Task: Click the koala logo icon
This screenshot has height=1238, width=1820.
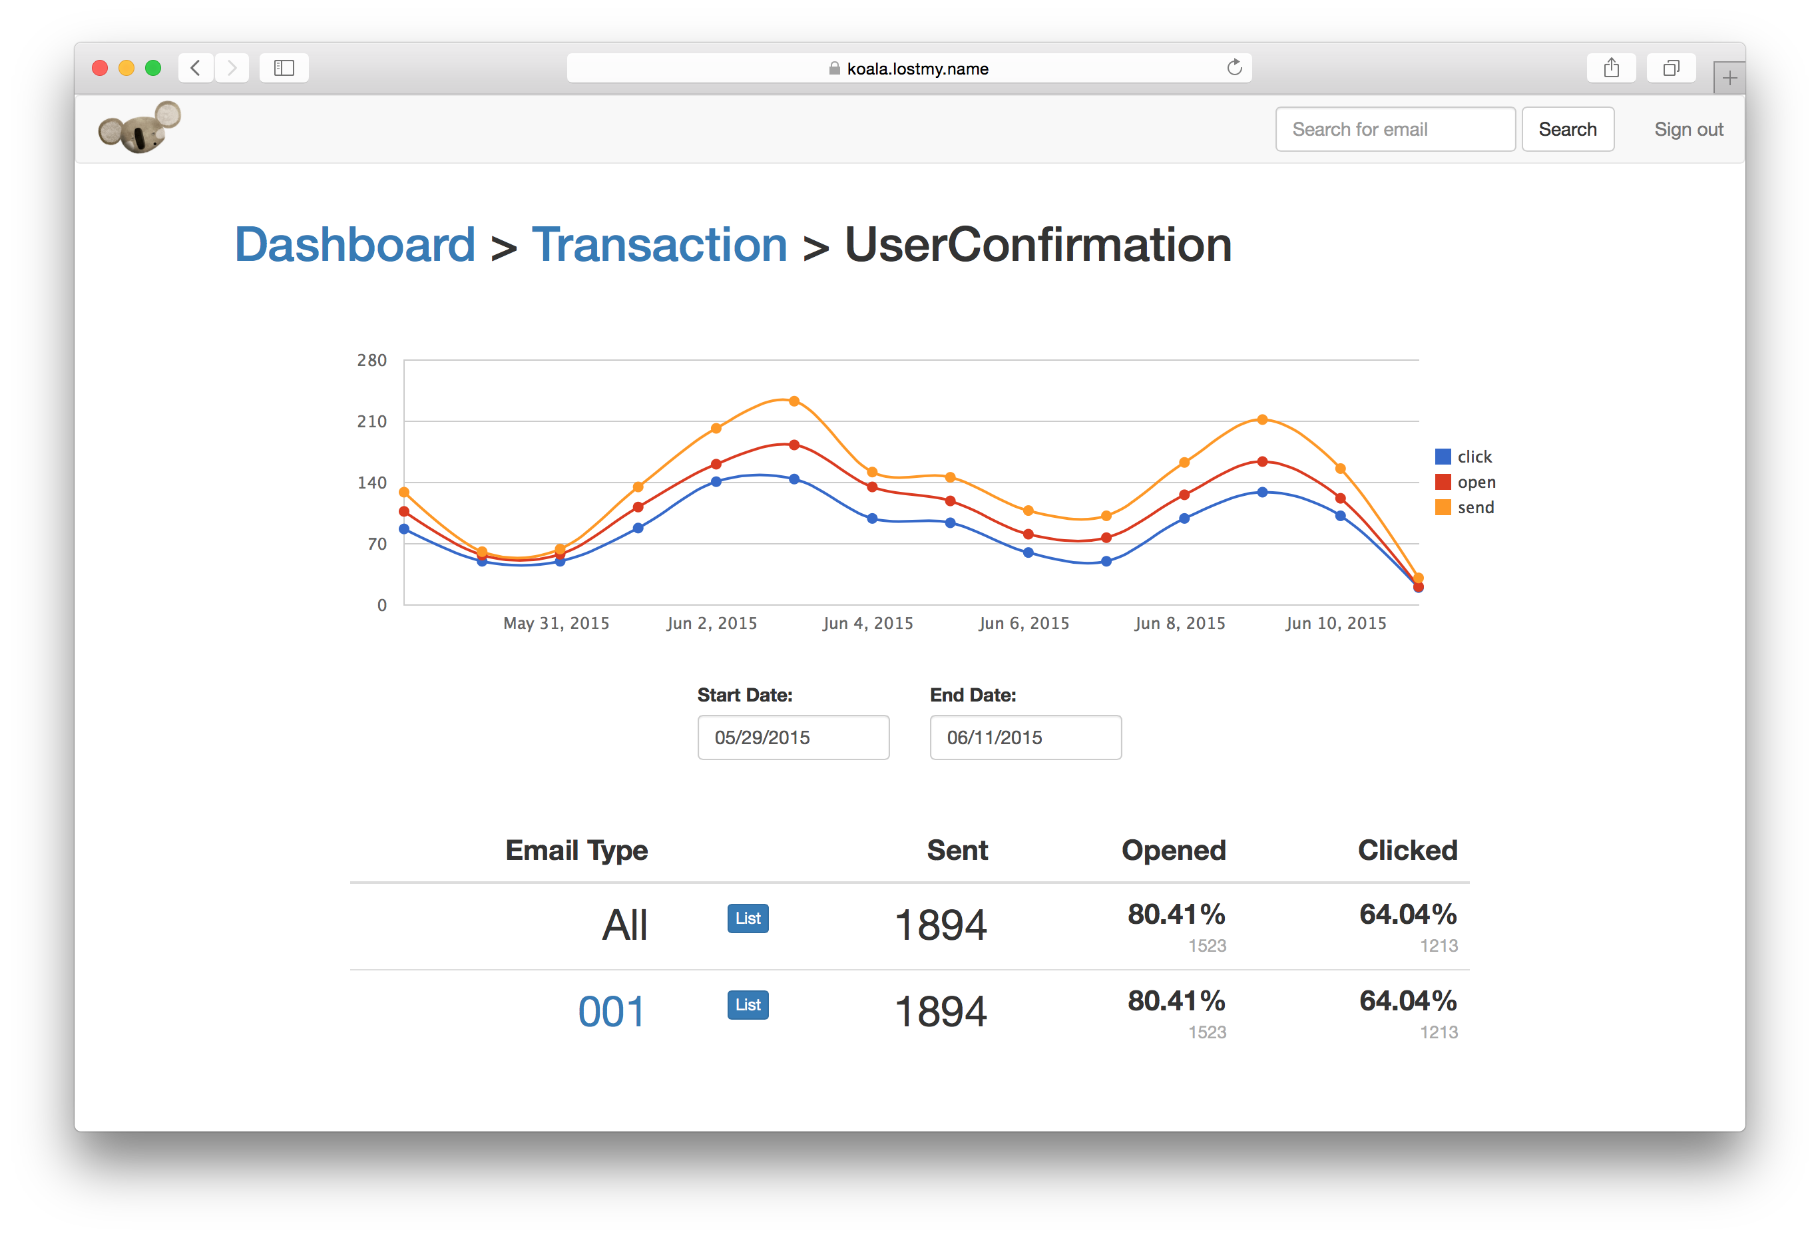Action: (x=139, y=128)
